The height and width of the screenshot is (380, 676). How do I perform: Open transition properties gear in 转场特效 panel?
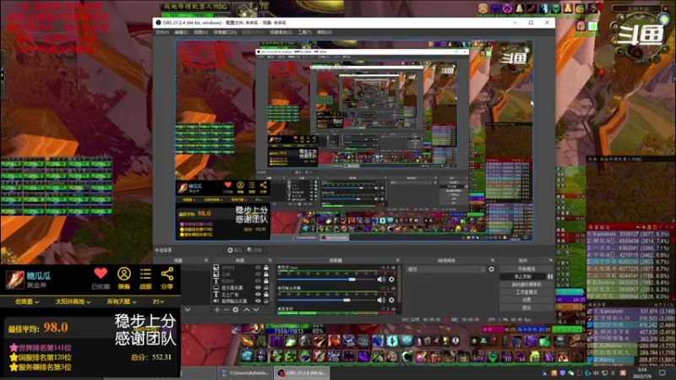coord(491,269)
